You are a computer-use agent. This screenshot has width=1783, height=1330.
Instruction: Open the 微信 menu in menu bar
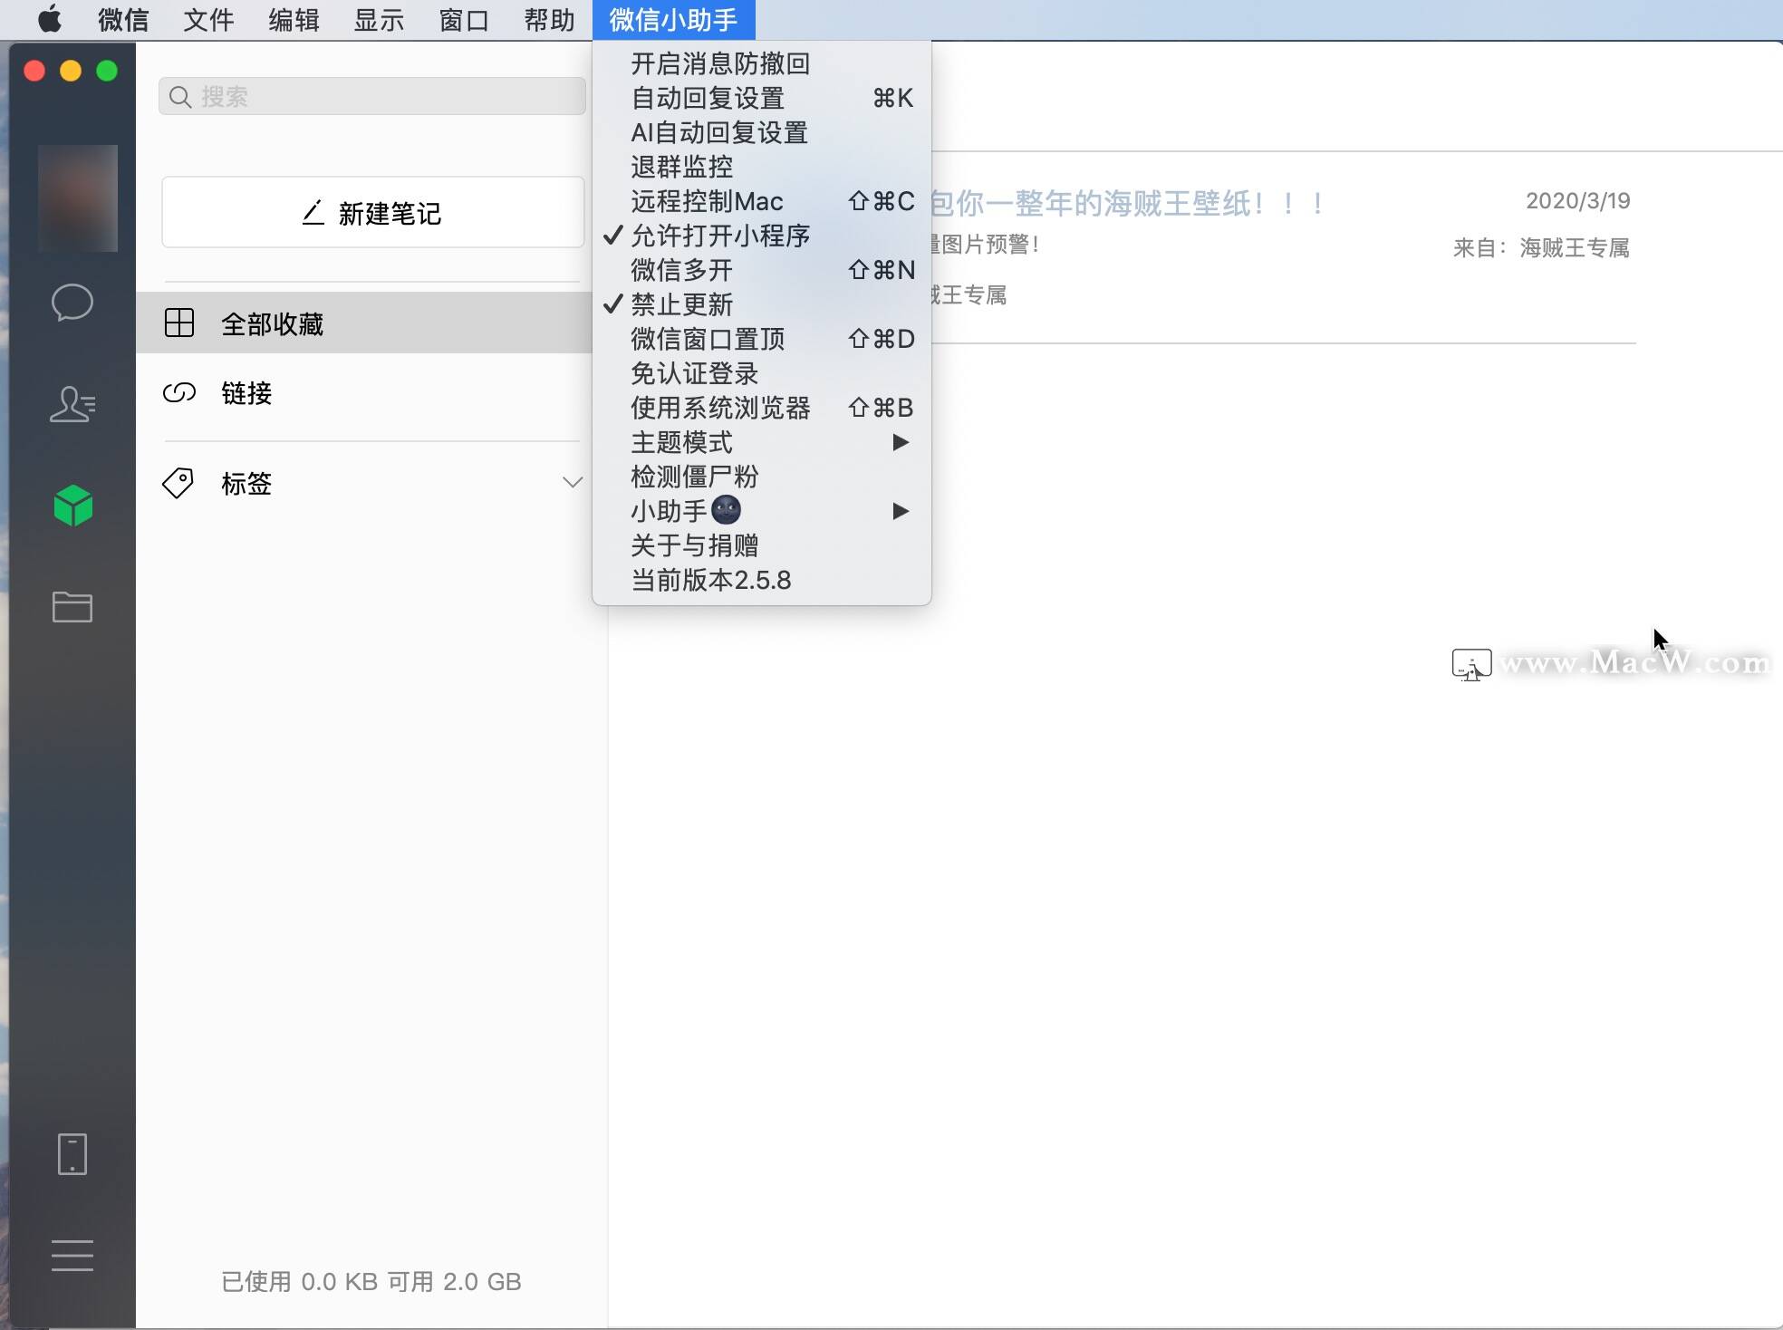point(123,19)
